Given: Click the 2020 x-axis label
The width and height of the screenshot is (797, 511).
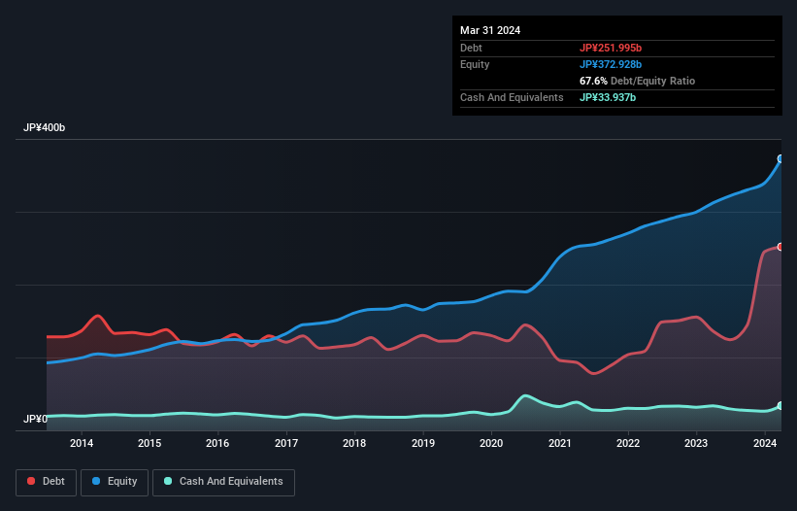Looking at the screenshot, I should click(x=491, y=443).
